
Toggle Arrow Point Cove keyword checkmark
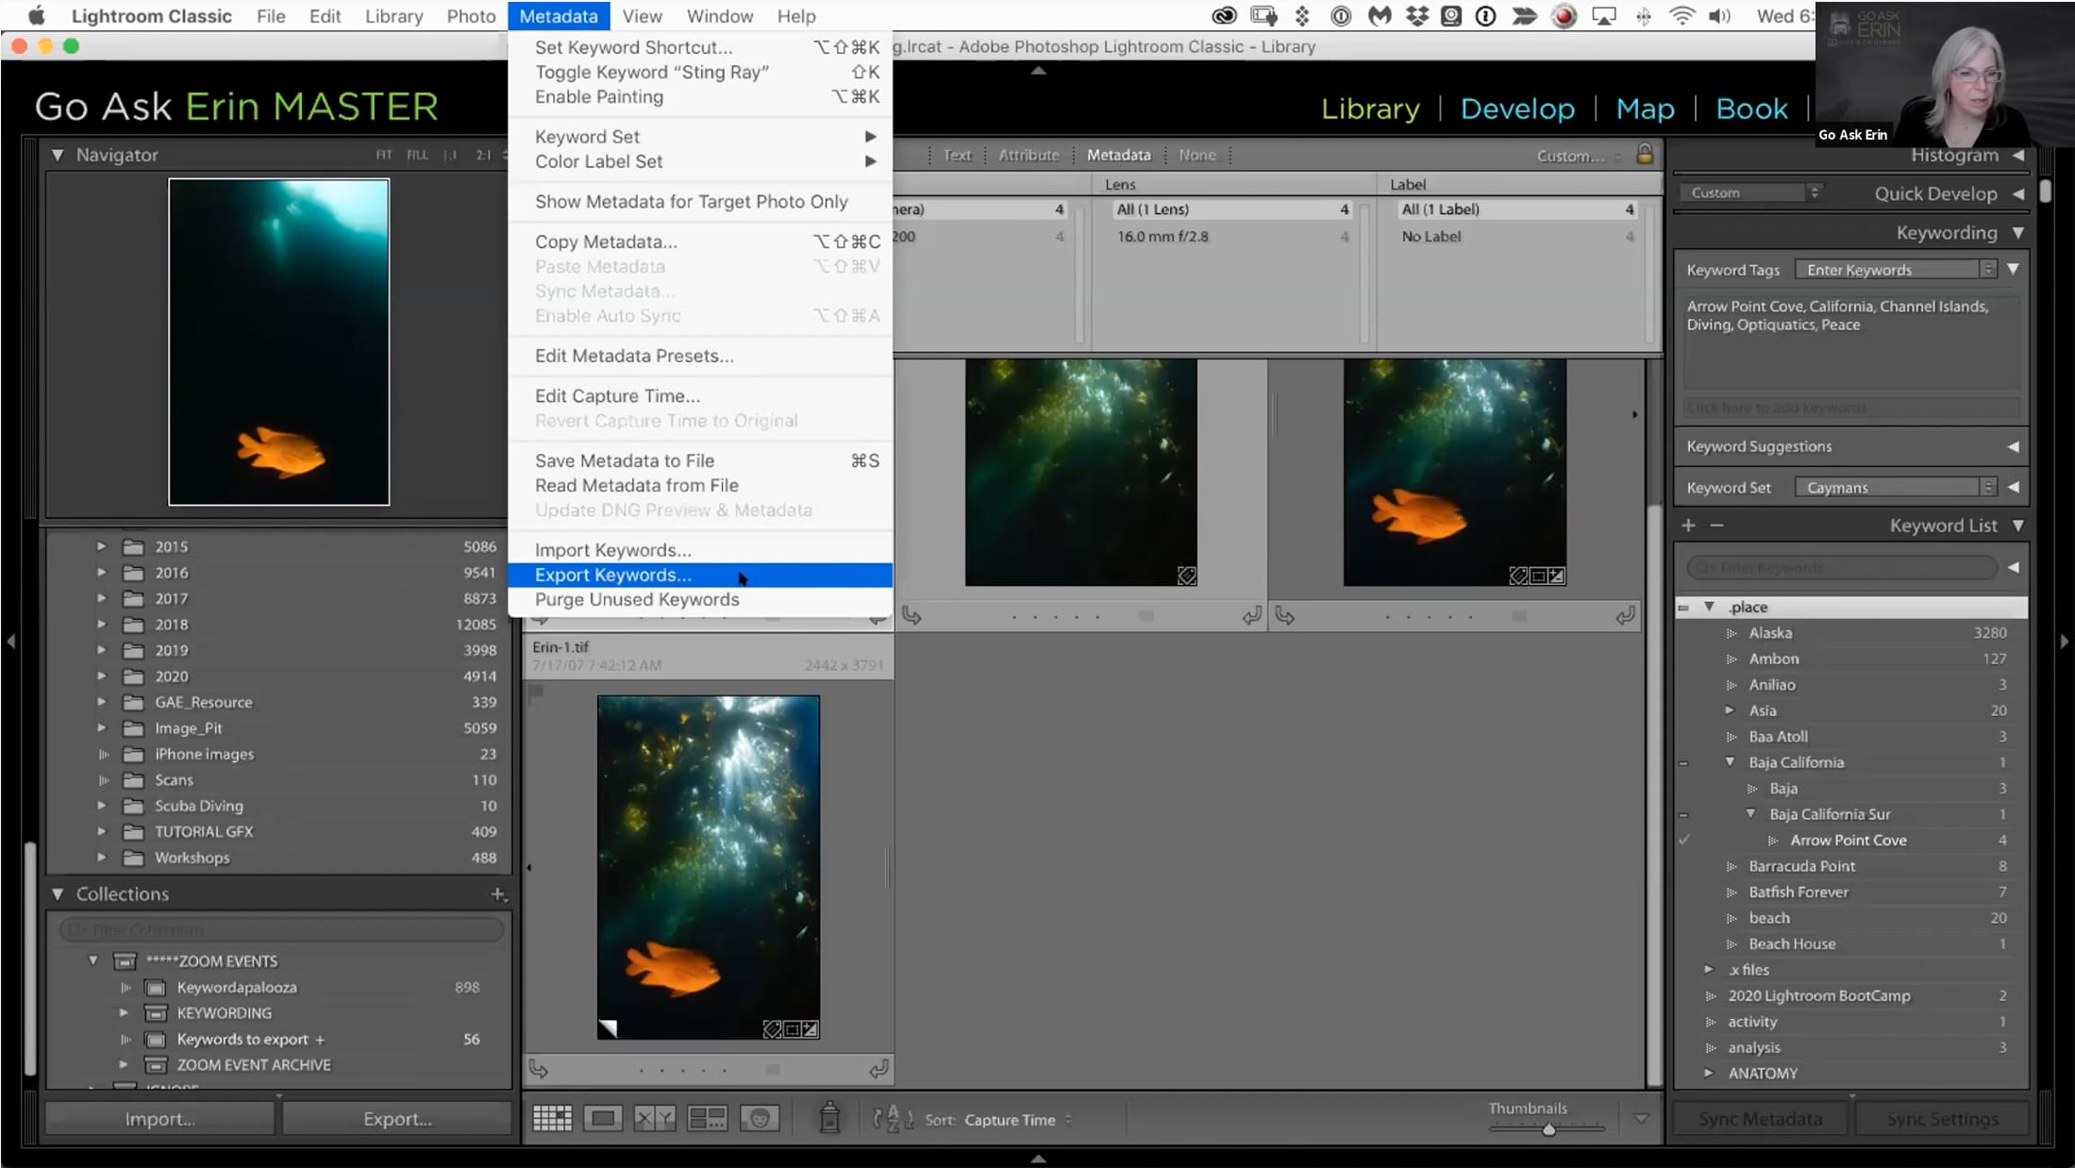(1684, 840)
